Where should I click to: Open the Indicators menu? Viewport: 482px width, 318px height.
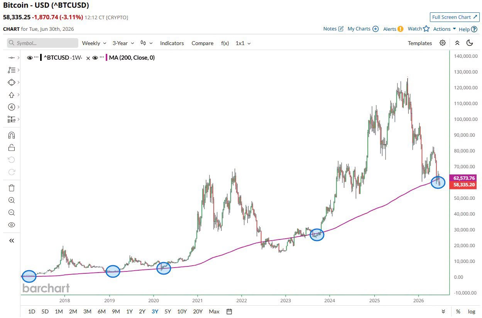(172, 43)
